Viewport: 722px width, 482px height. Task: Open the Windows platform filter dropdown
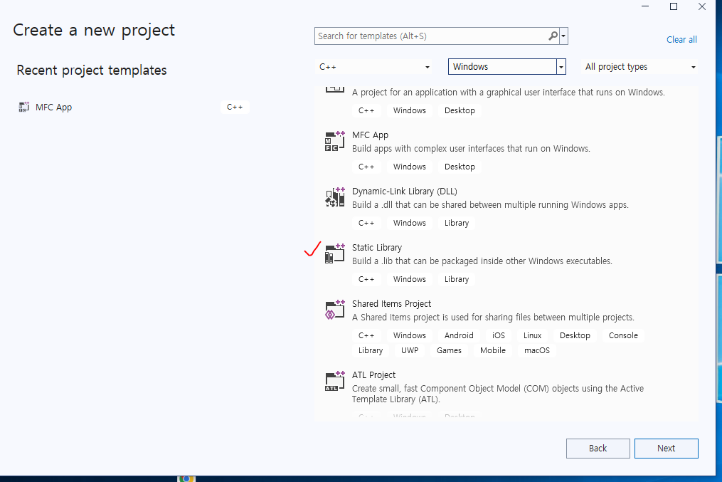pos(507,67)
